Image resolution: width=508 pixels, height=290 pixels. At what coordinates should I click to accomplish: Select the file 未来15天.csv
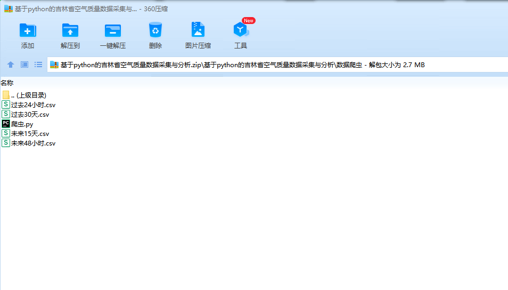[30, 134]
